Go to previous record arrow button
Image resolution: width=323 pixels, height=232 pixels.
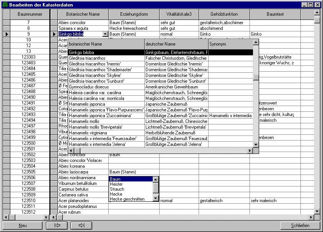click(57, 225)
